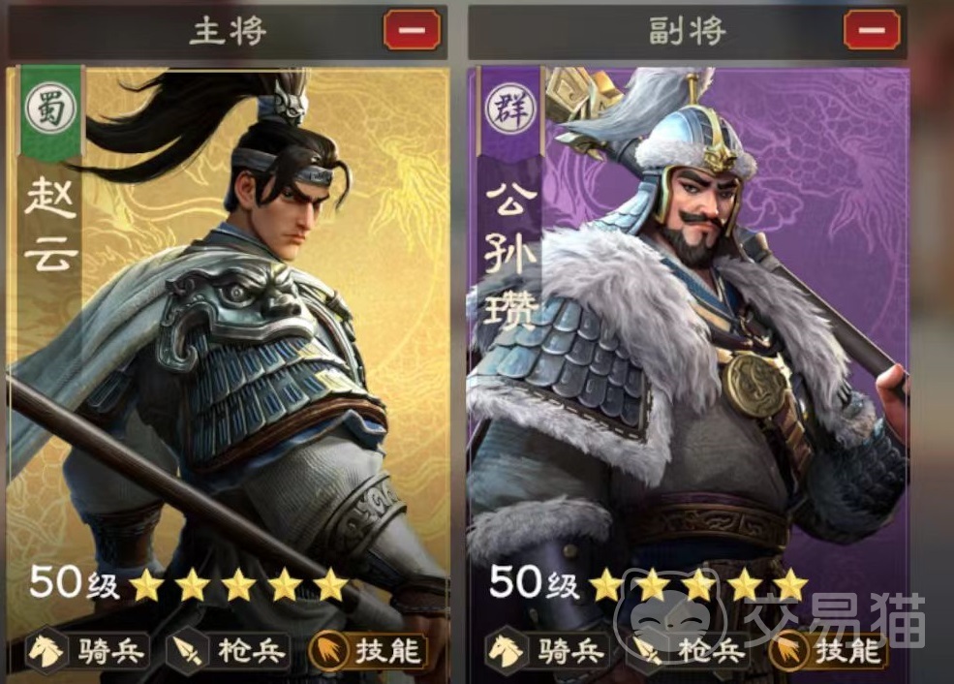Click the 群 faction badge on Gongsun Zan's card
Screen dimensions: 954x684
tap(510, 109)
